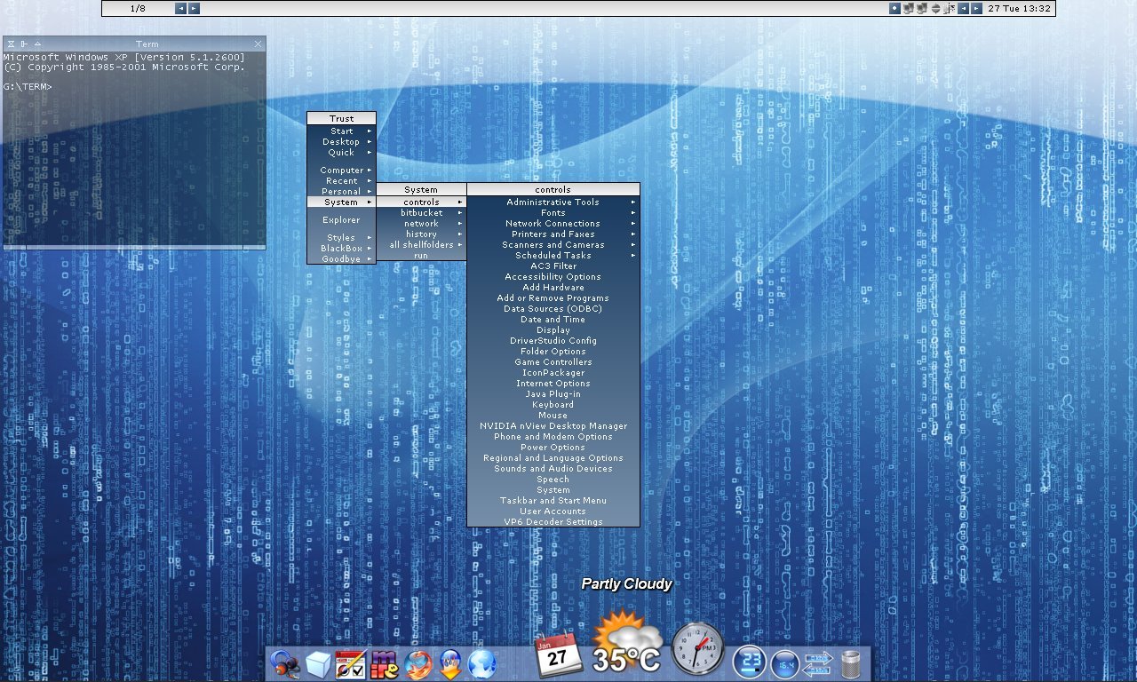Click the first network monitors tray icon
Screen dimensions: 1137x682
(x=908, y=8)
